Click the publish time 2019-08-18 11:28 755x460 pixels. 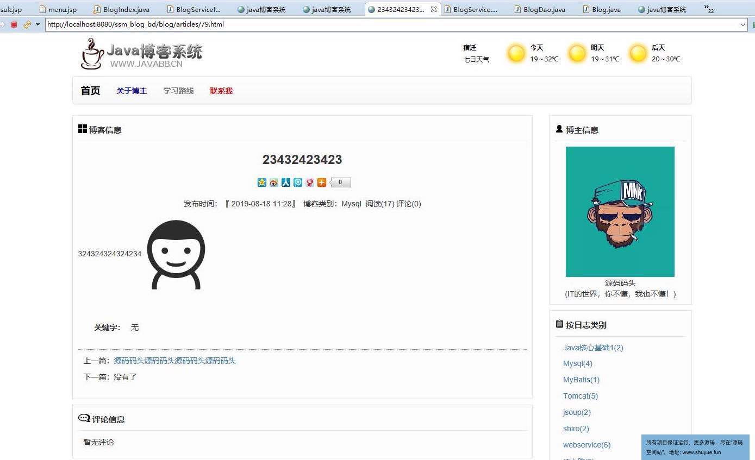(261, 204)
